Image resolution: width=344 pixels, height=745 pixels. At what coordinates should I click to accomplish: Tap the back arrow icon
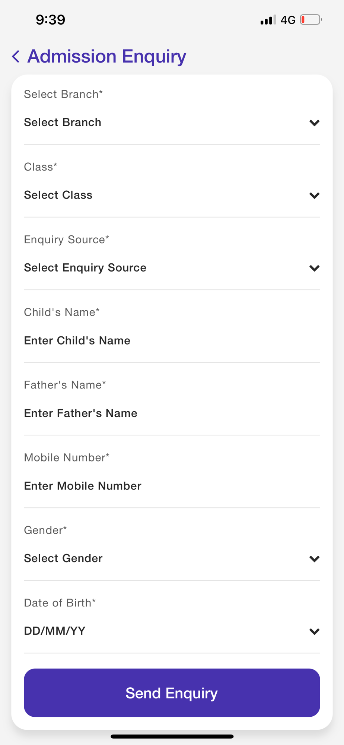click(16, 57)
